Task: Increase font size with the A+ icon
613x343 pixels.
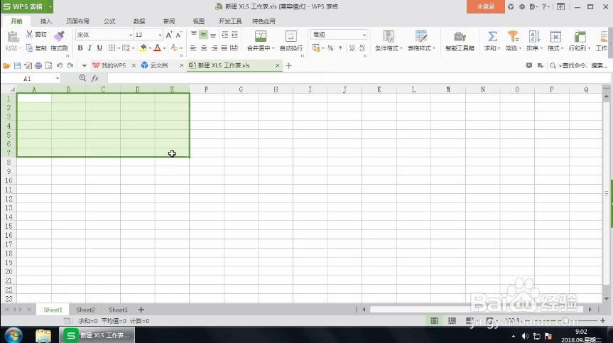Action: (169, 35)
